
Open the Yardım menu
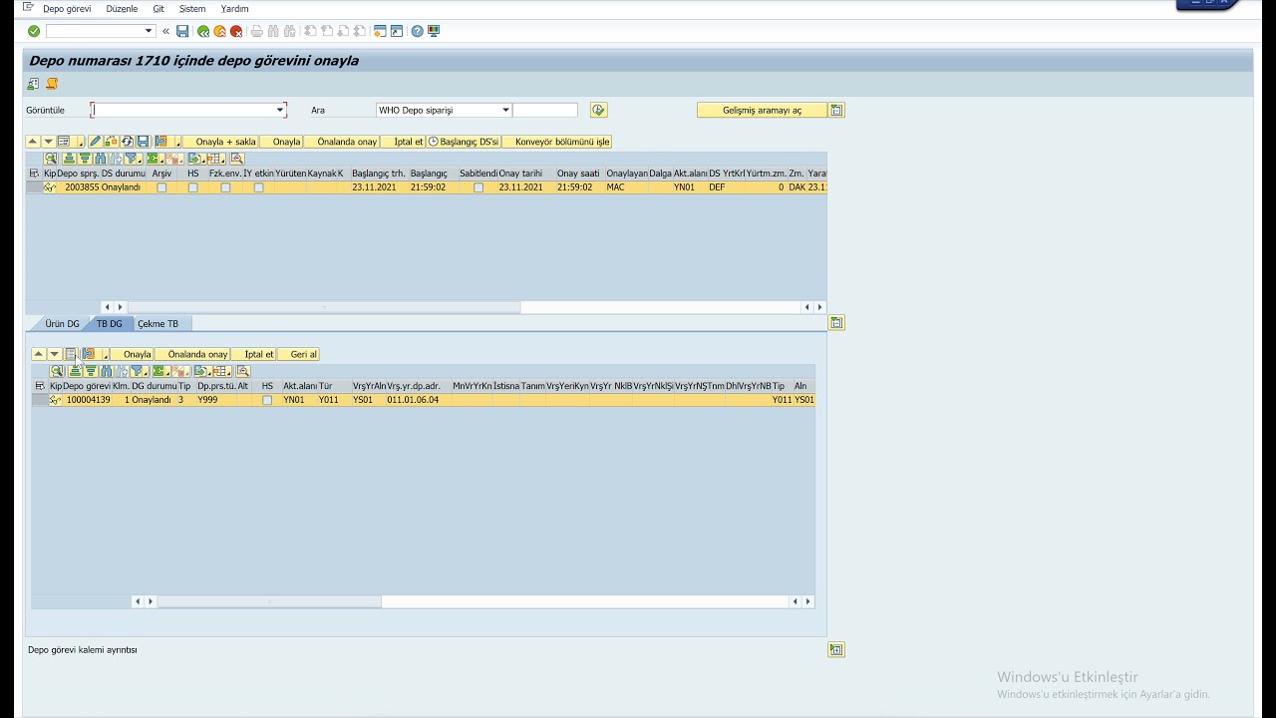click(234, 9)
